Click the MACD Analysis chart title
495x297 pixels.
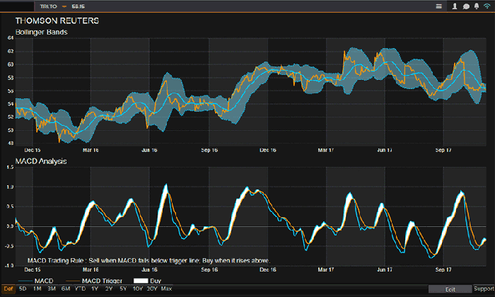tap(41, 161)
